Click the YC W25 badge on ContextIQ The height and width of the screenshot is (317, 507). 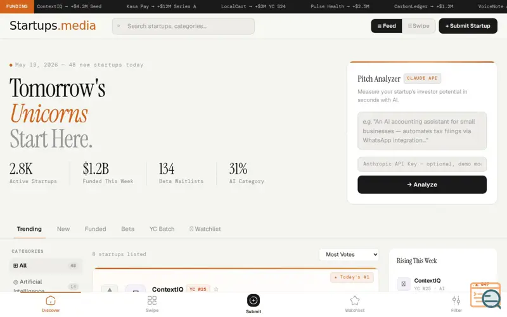198,289
